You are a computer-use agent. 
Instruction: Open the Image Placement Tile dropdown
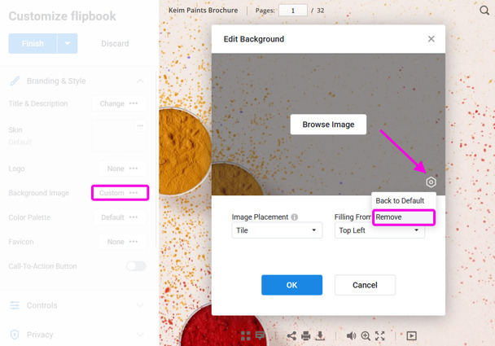[x=277, y=230]
